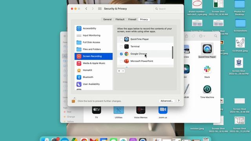Open Bluetooth privacy category
251x141 pixels.
click(x=93, y=77)
